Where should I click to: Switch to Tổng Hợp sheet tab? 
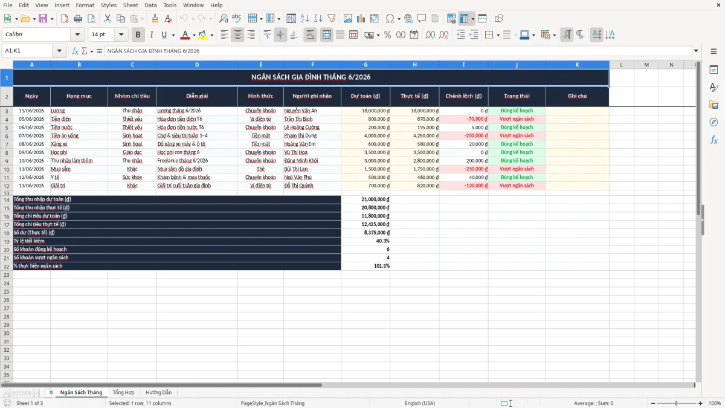tap(123, 393)
